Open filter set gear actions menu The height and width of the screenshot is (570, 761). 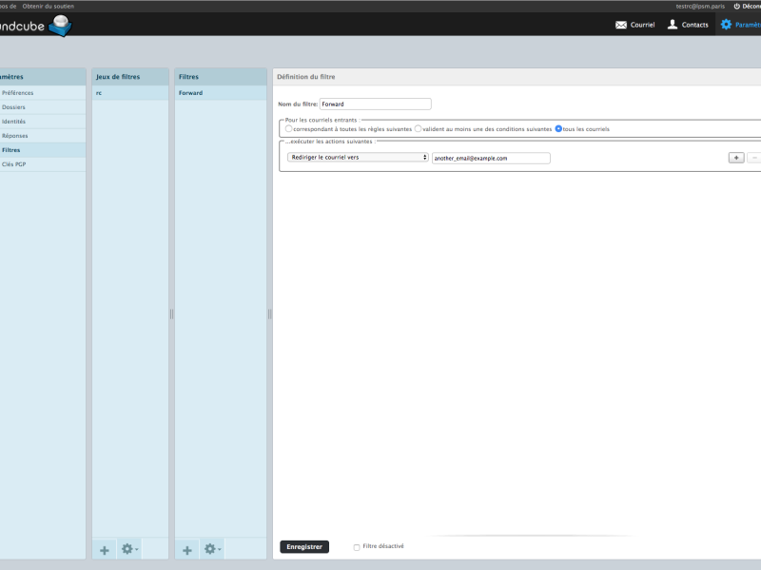(129, 549)
